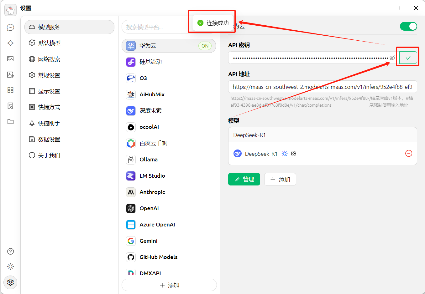The image size is (425, 294).
Task: Click the 添加 add model button
Action: click(280, 179)
